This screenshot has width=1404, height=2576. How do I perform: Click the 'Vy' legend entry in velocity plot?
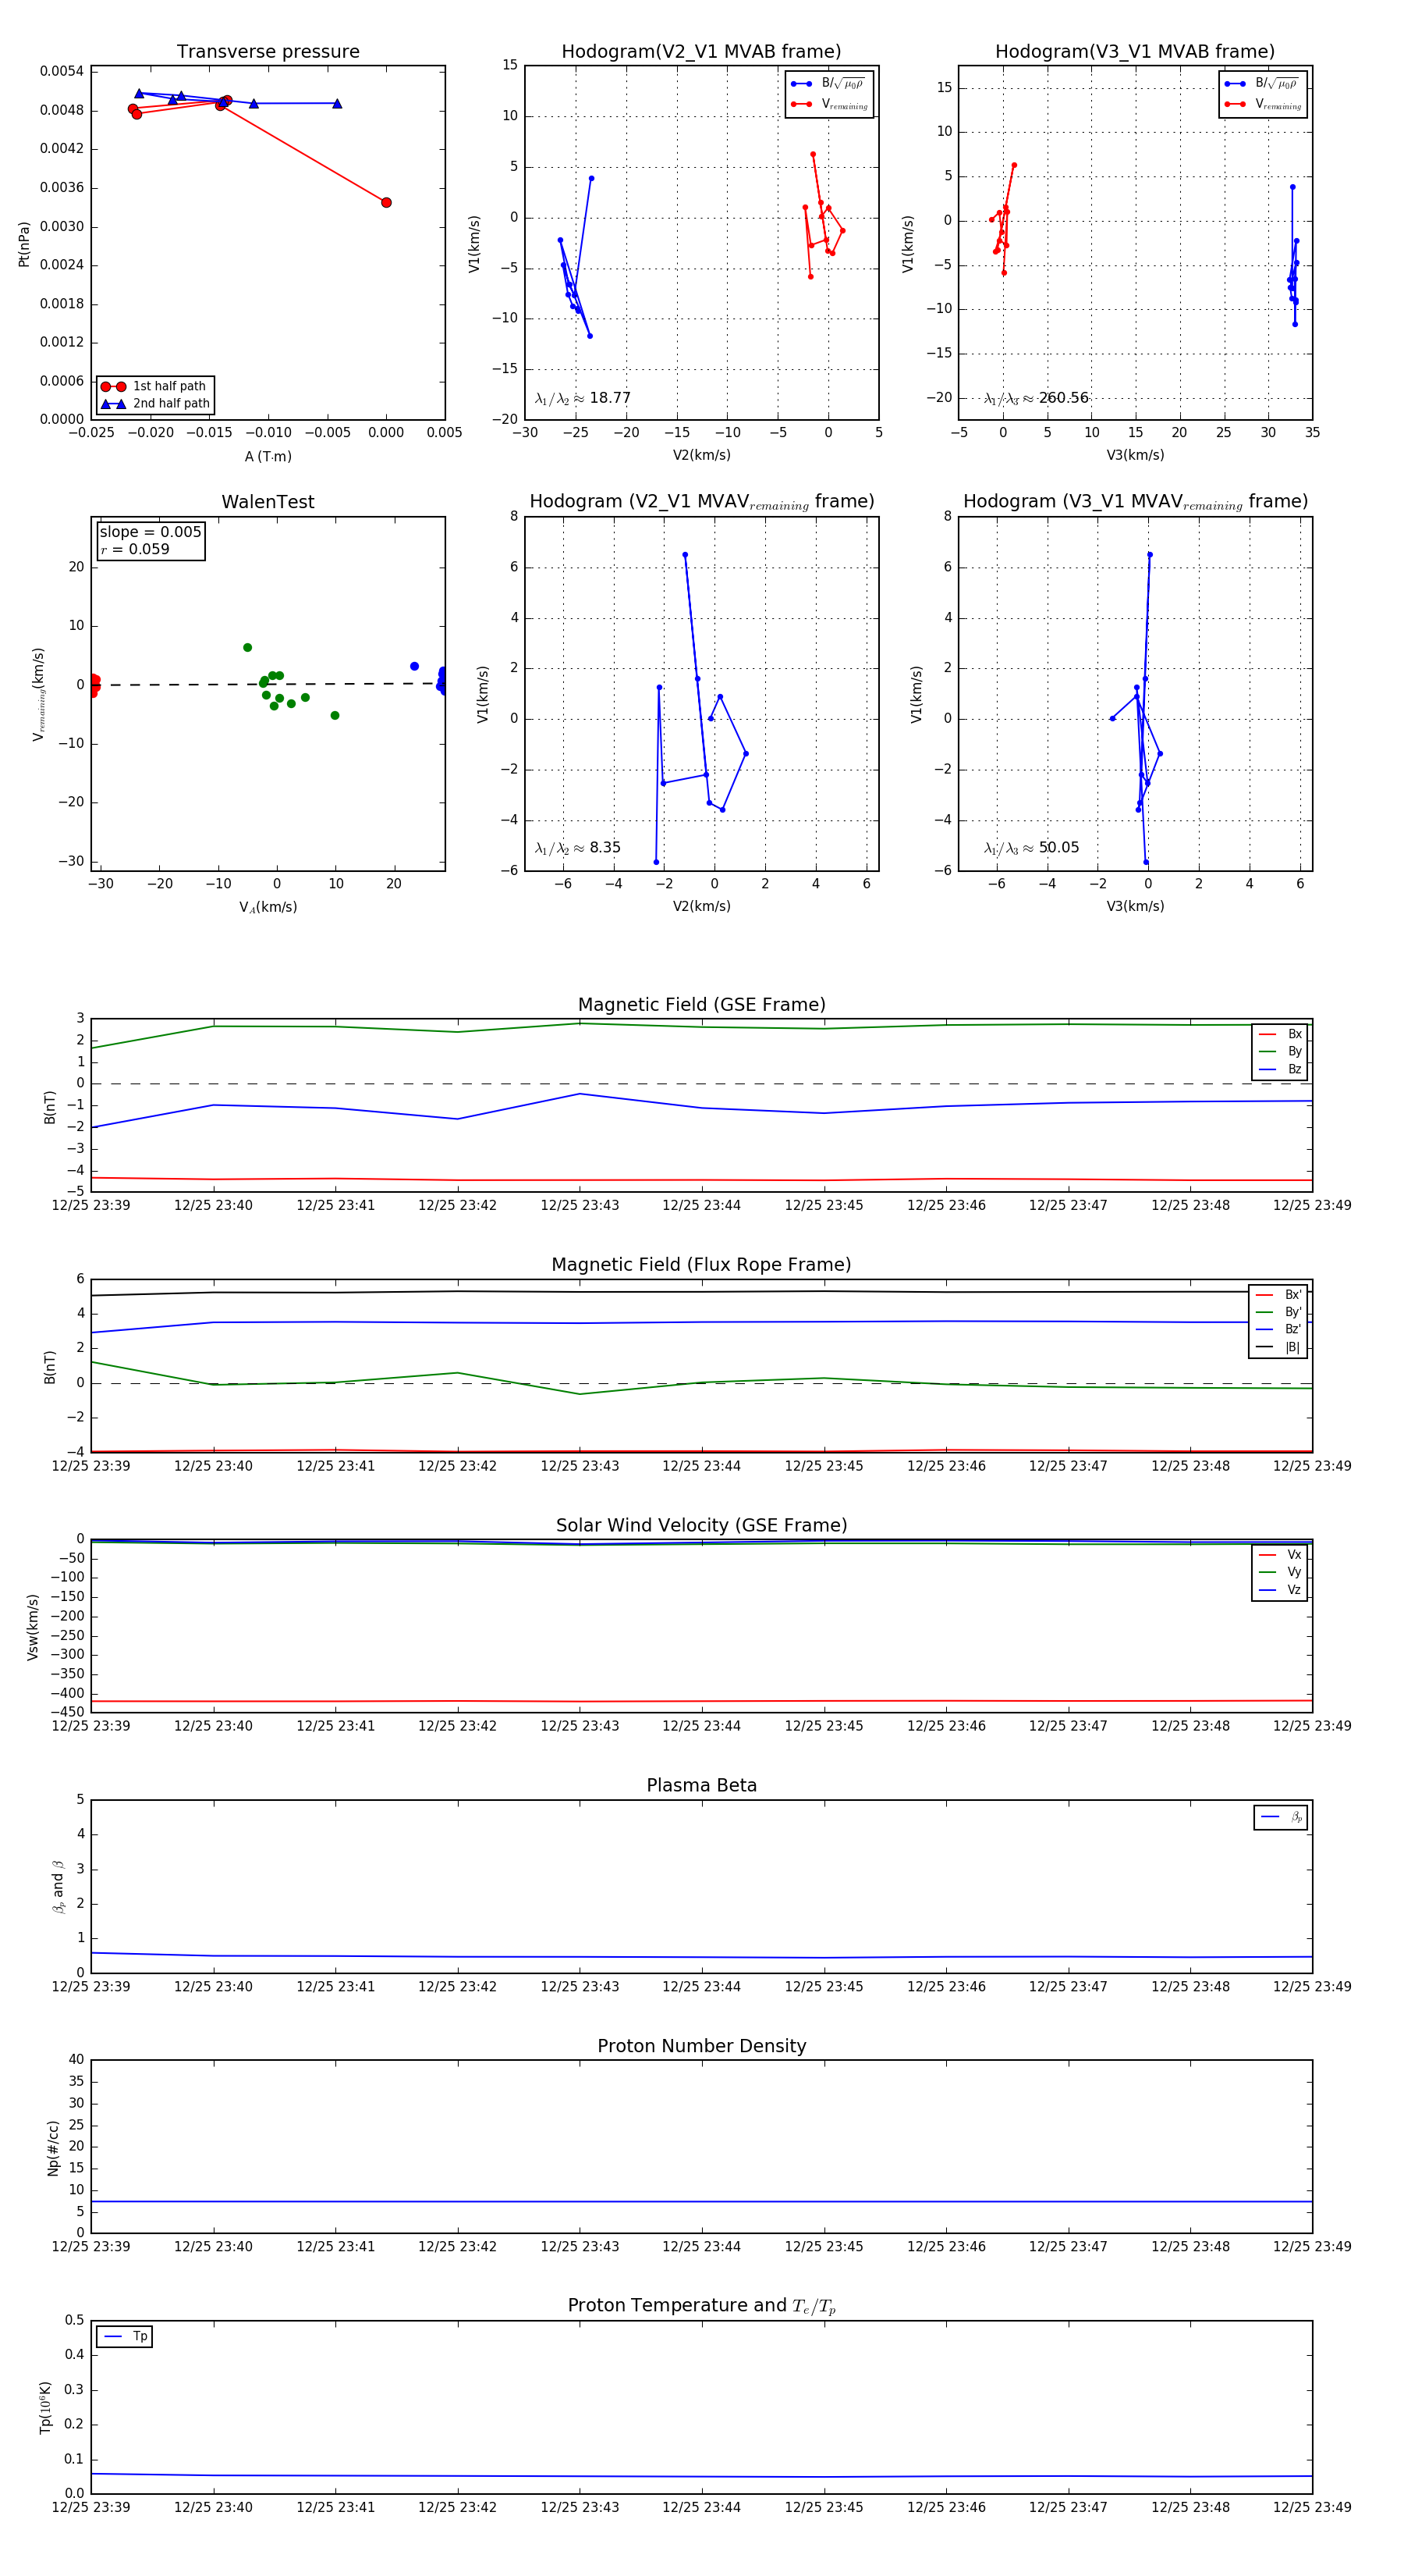[1281, 1572]
